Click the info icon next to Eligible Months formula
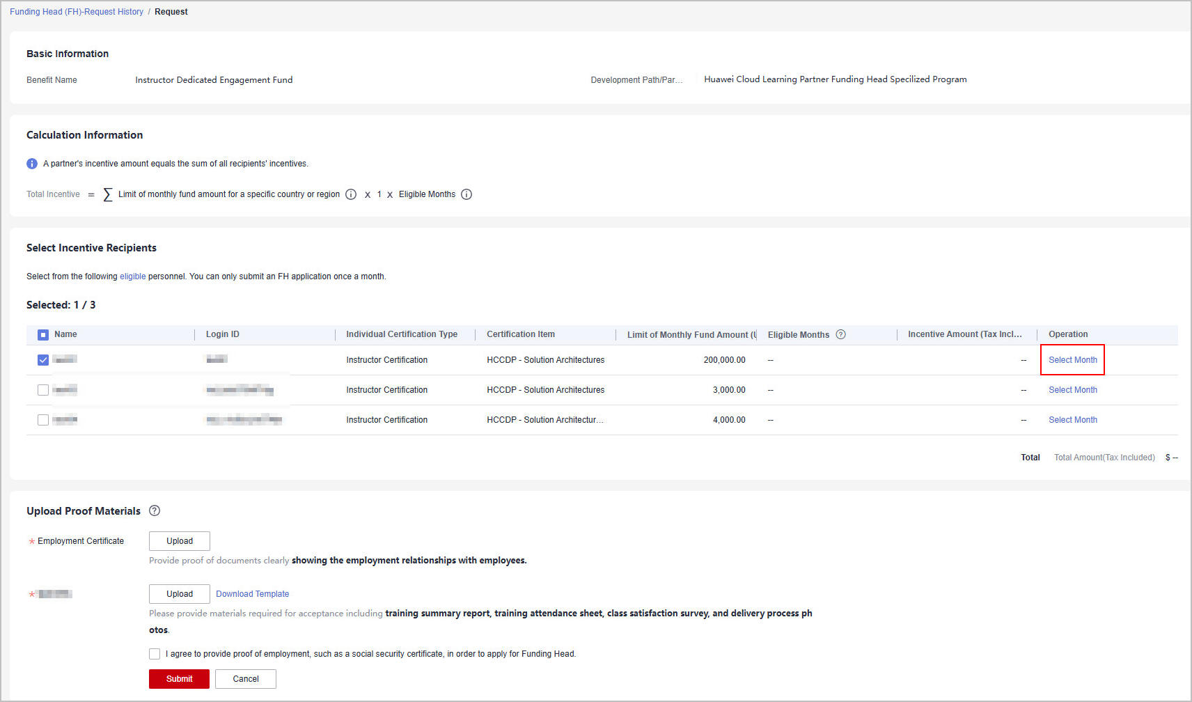 click(466, 194)
